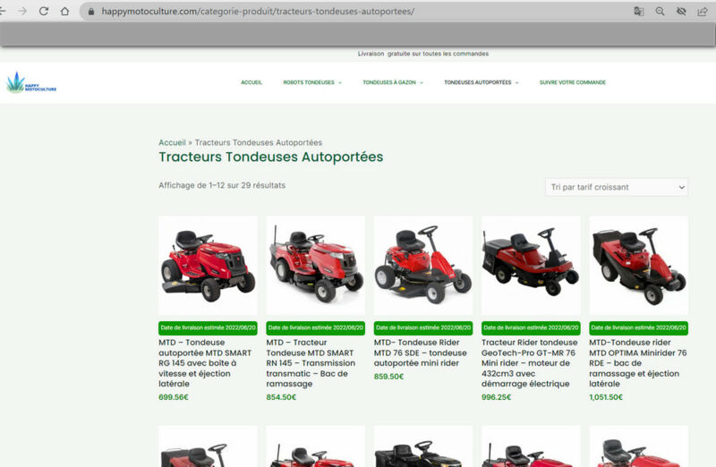
Task: Click the Accueil breadcrumb link
Action: click(172, 142)
